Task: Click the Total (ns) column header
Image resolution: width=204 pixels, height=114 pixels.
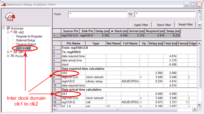Action: pos(170,43)
